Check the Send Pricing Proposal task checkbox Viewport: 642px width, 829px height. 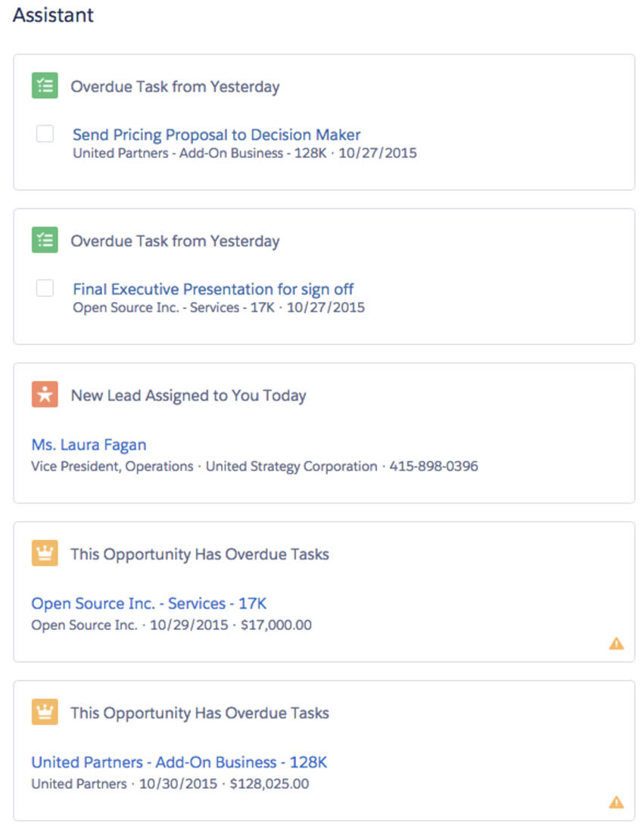[x=45, y=134]
